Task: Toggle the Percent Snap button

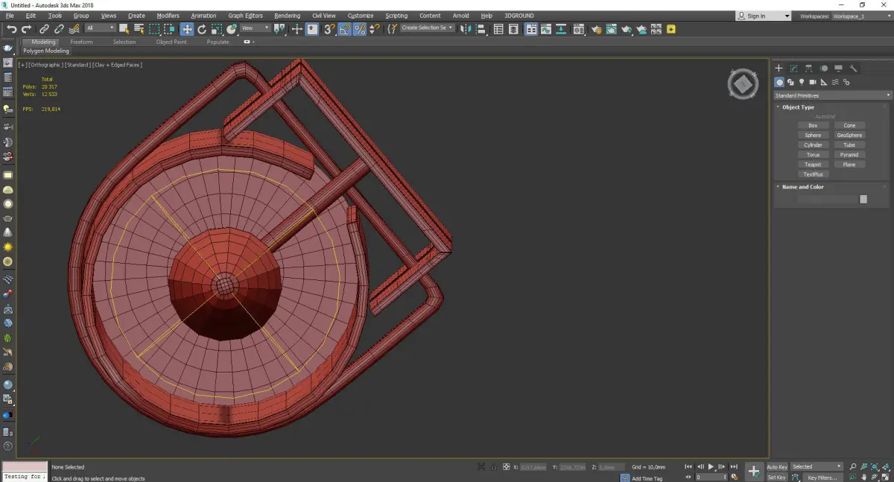Action: coord(360,29)
